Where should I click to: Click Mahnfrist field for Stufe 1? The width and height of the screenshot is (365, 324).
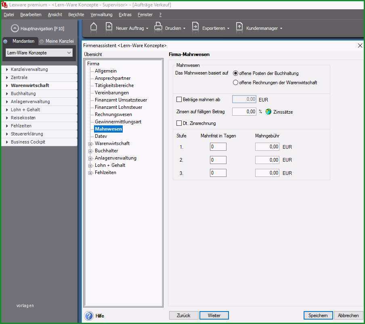coord(218,147)
